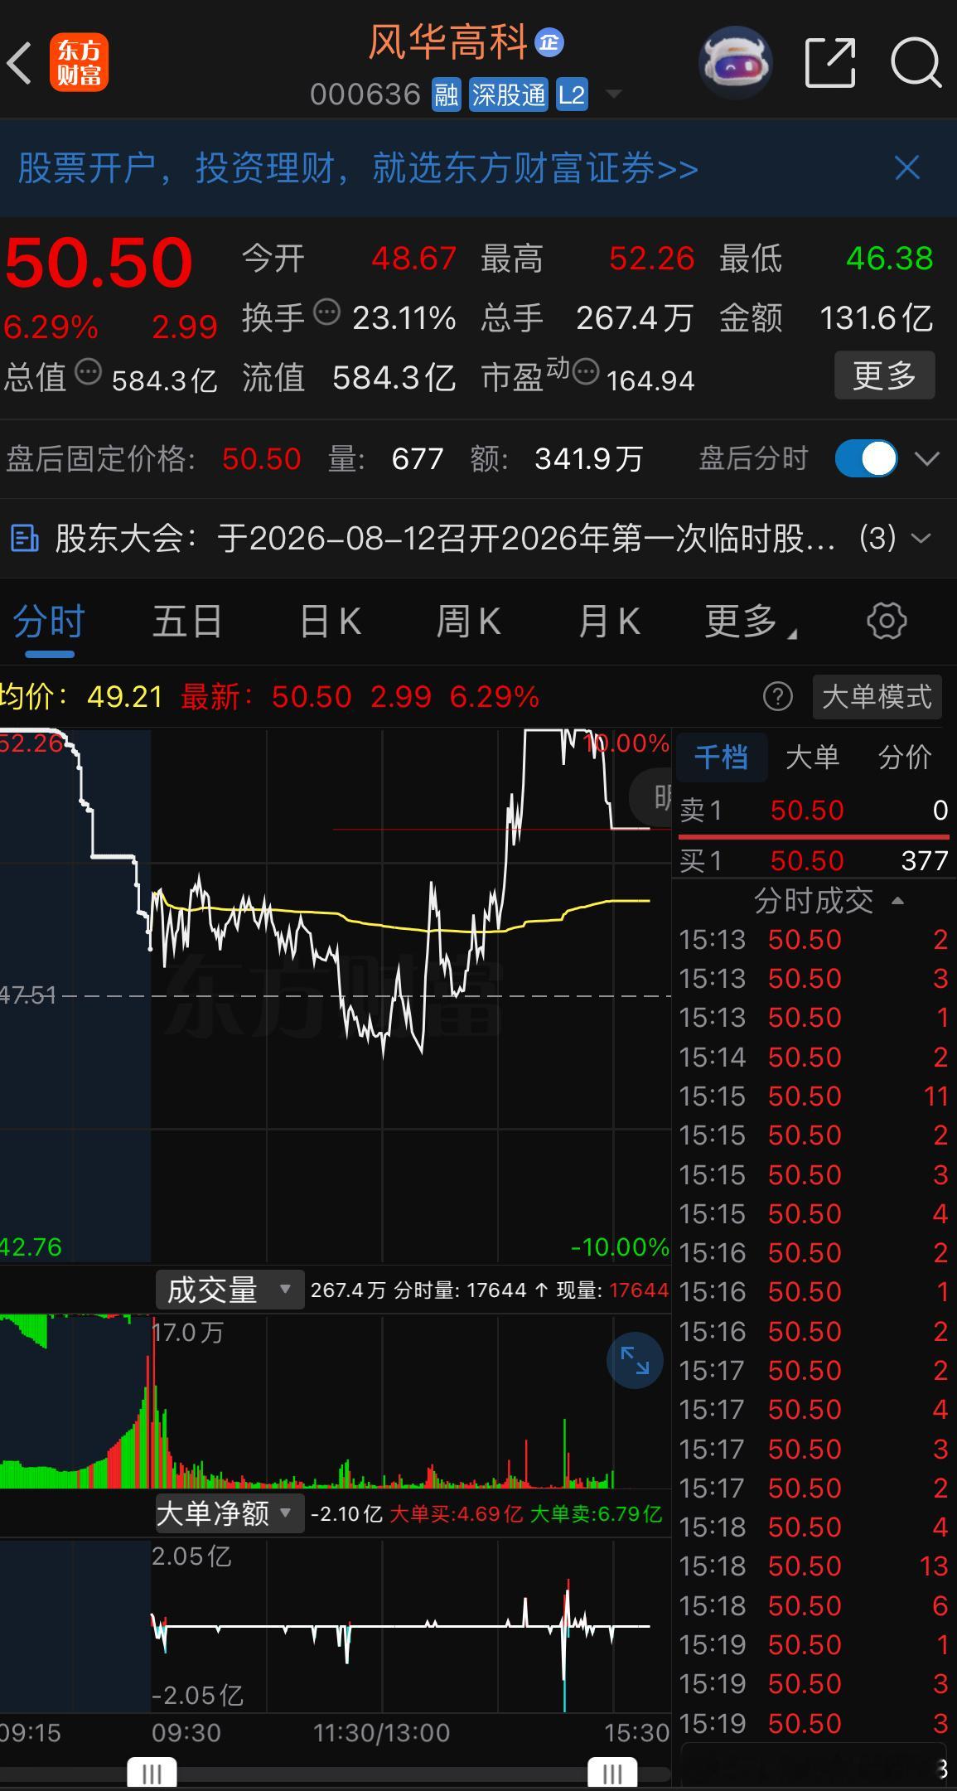
Task: Expand after-hours fixed price row
Action: click(926, 458)
